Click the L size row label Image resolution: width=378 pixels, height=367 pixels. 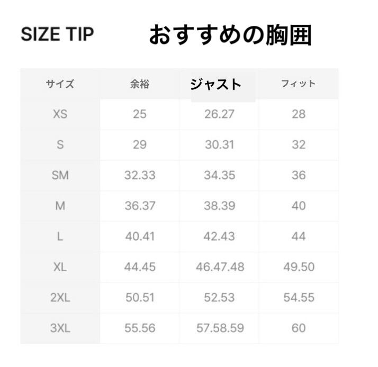pos(60,237)
